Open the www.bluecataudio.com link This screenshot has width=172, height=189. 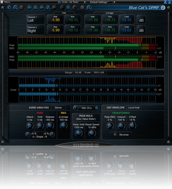(86, 144)
